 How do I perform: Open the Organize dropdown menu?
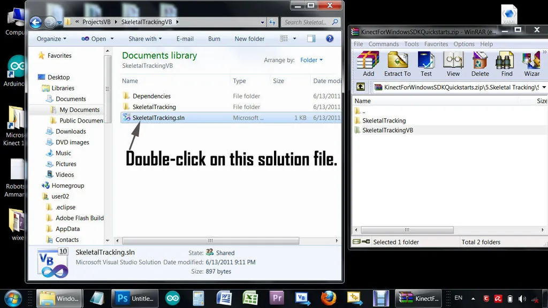click(51, 38)
